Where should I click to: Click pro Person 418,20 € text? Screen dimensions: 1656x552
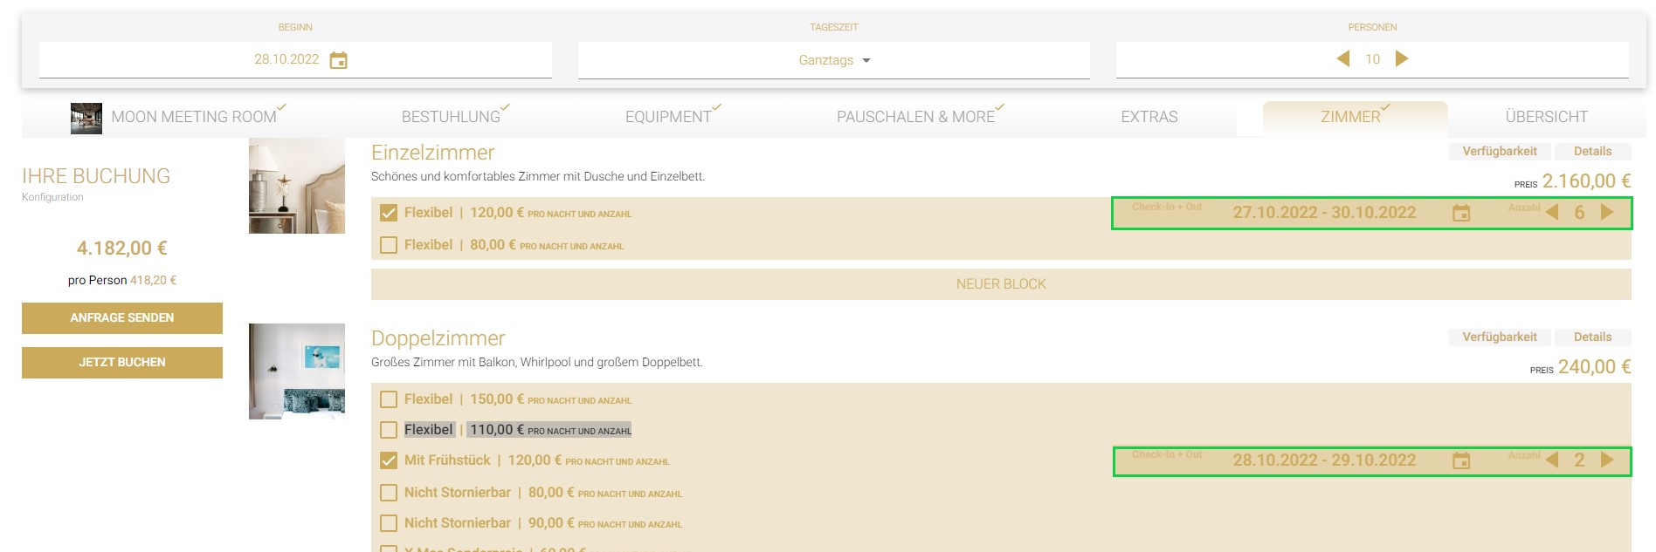(x=122, y=281)
